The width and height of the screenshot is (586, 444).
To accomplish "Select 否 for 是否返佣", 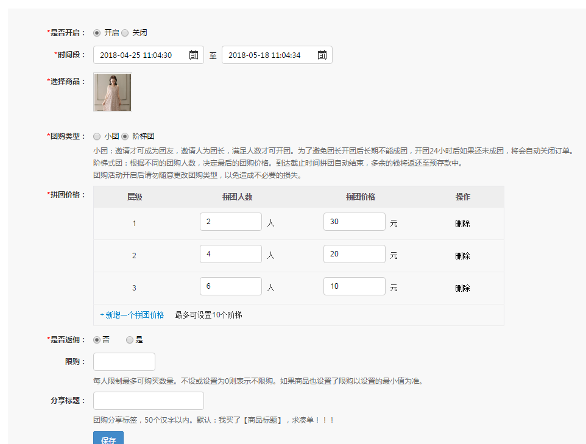I will (97, 340).
